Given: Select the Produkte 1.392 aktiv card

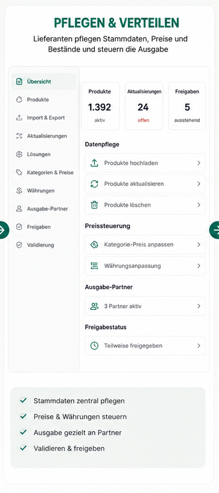Looking at the screenshot, I should [100, 106].
